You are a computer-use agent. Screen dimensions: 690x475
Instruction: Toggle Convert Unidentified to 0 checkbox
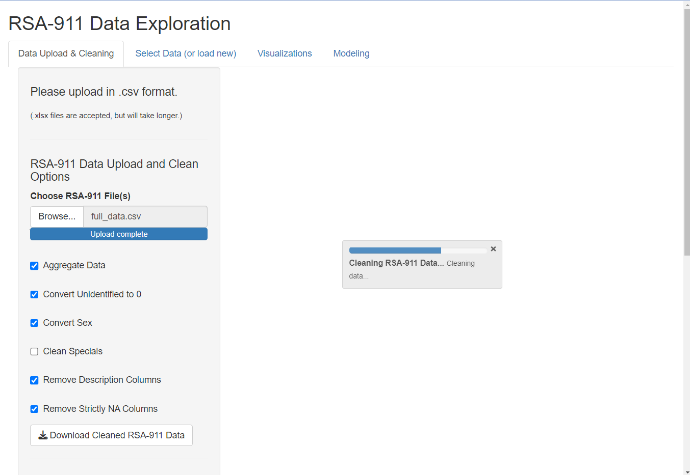(34, 294)
